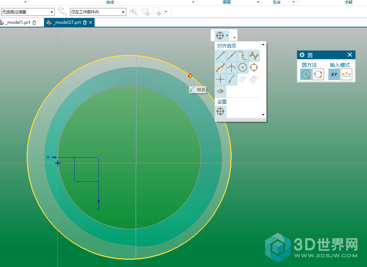Select Circle by 3 Points method
The width and height of the screenshot is (367, 267).
[318, 74]
